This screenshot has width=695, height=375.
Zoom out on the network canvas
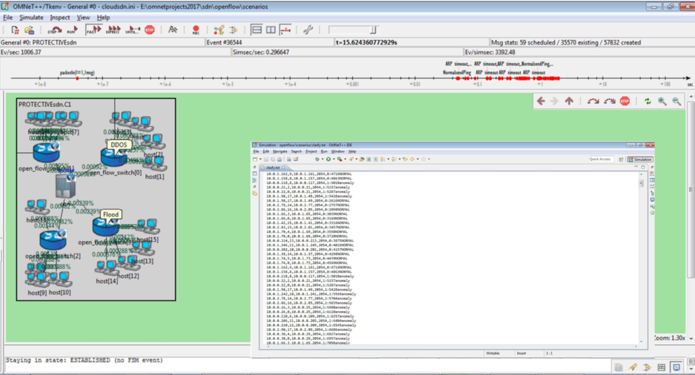[x=676, y=101]
